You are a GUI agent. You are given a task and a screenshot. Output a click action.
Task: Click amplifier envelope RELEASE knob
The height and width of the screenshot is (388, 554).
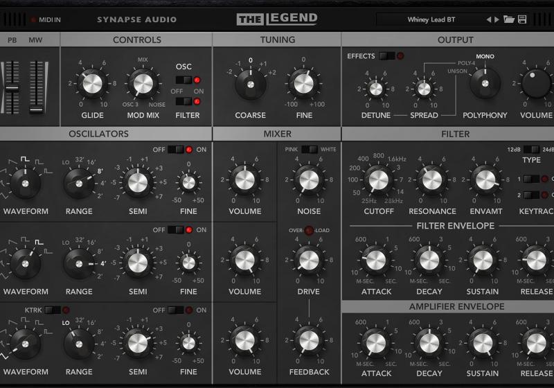click(x=536, y=343)
